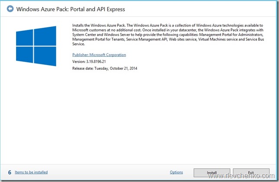This screenshot has width=279, height=182.
Task: Click the Release date: Tuesday, October 21, 2014 text
Action: tap(105, 68)
